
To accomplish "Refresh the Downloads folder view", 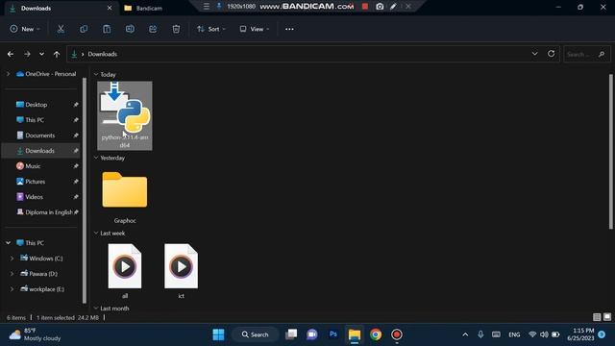I will tap(551, 54).
